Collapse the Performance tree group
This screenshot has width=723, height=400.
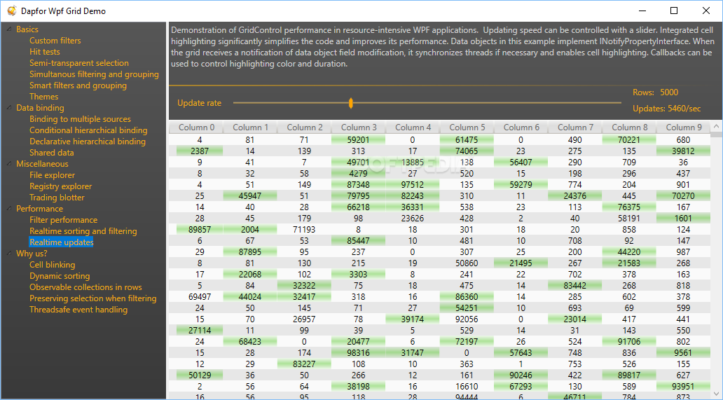[9, 209]
